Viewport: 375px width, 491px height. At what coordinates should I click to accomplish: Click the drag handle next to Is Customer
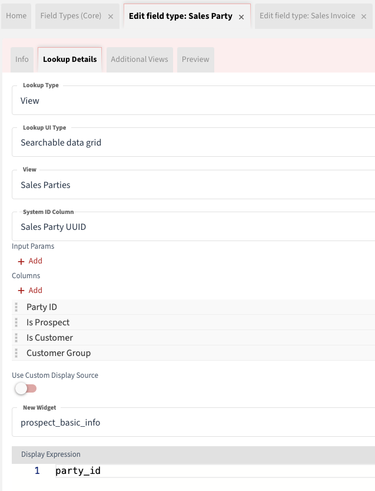tap(16, 338)
